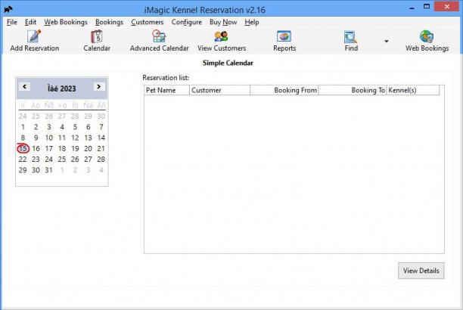Sort by Customer column header
The height and width of the screenshot is (310, 463).
(219, 90)
